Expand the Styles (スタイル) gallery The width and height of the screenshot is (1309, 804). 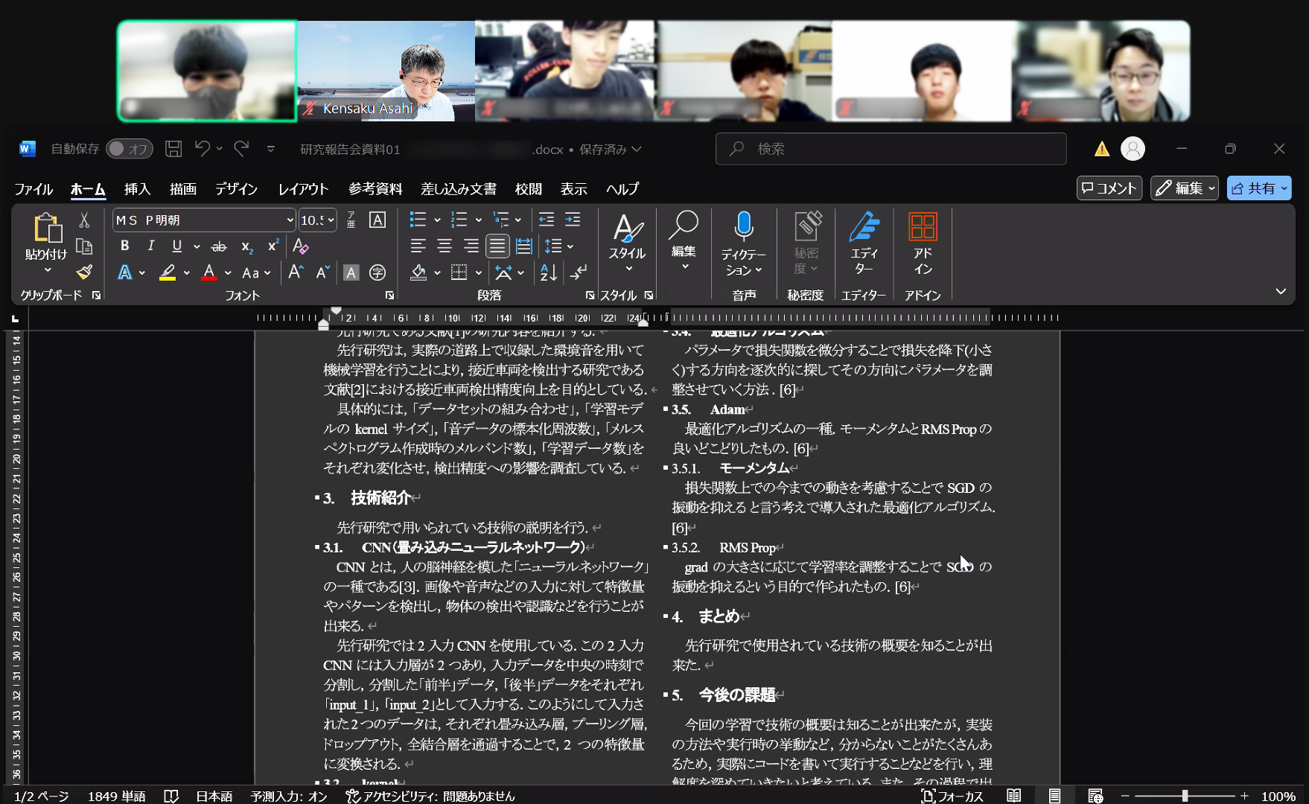point(627,243)
